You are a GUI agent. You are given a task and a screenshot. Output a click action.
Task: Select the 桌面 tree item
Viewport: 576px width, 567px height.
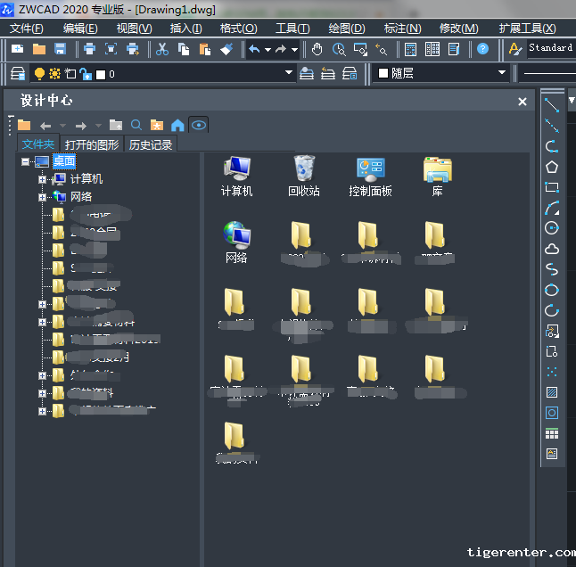point(64,161)
